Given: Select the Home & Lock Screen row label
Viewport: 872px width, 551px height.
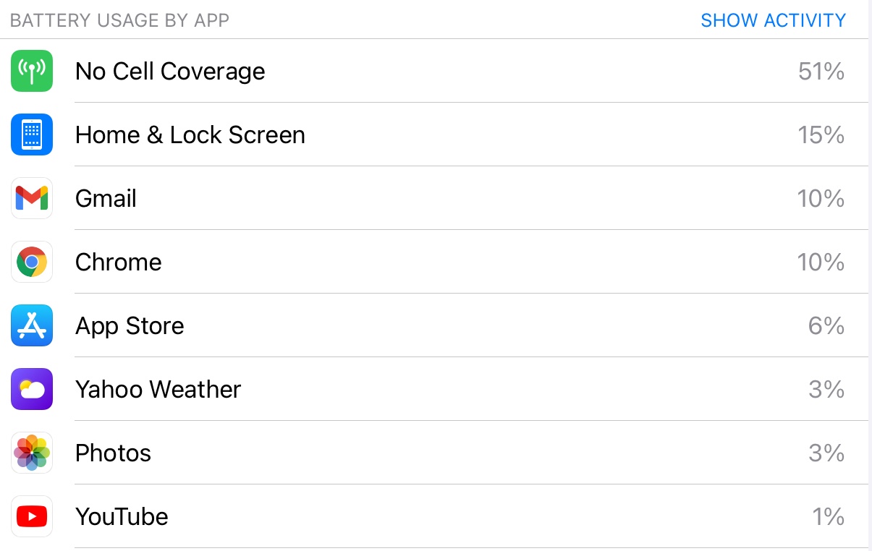Looking at the screenshot, I should (190, 134).
